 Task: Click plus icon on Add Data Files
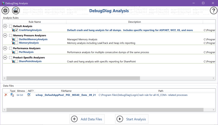(x=74, y=119)
